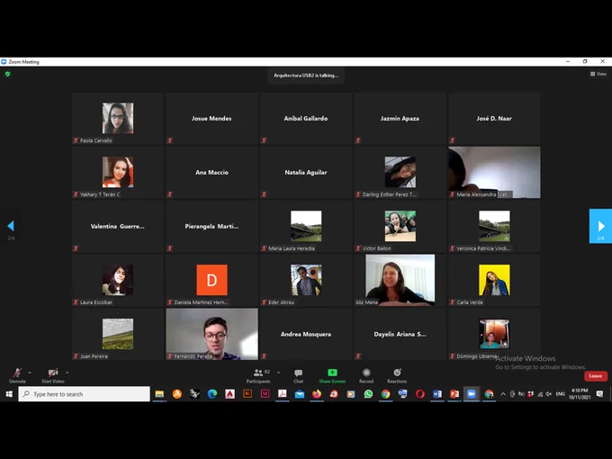Open Microsoft Edge from the taskbar
This screenshot has height=459, width=612.
click(211, 394)
